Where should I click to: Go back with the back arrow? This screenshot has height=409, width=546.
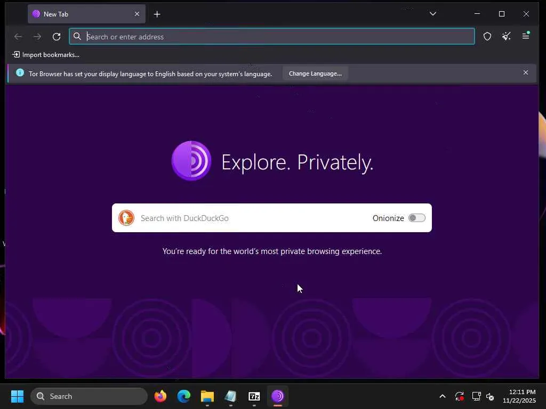[18, 37]
